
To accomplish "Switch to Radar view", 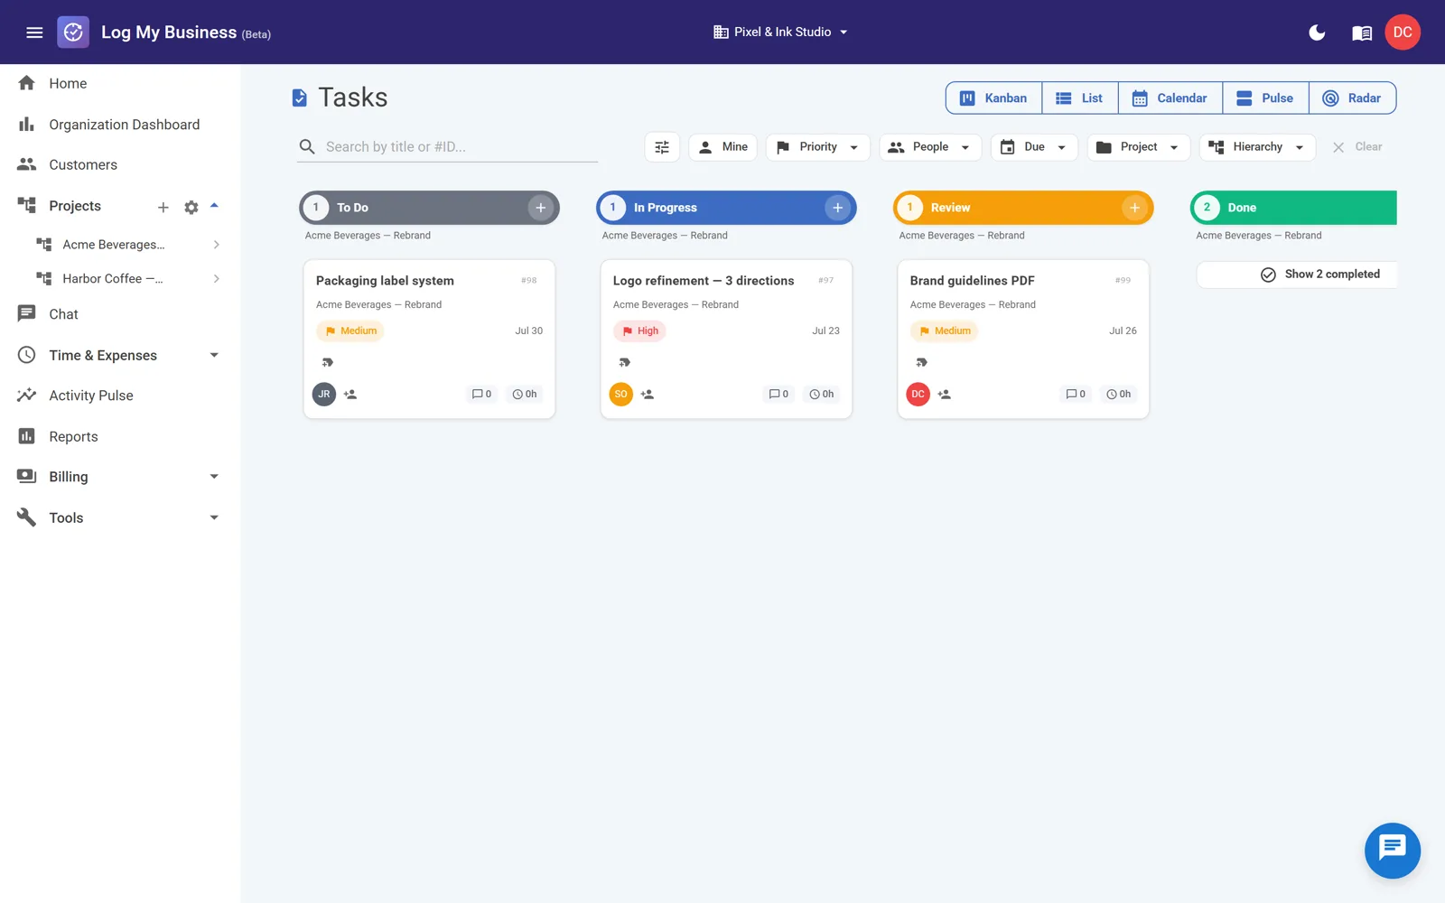I will click(x=1352, y=98).
